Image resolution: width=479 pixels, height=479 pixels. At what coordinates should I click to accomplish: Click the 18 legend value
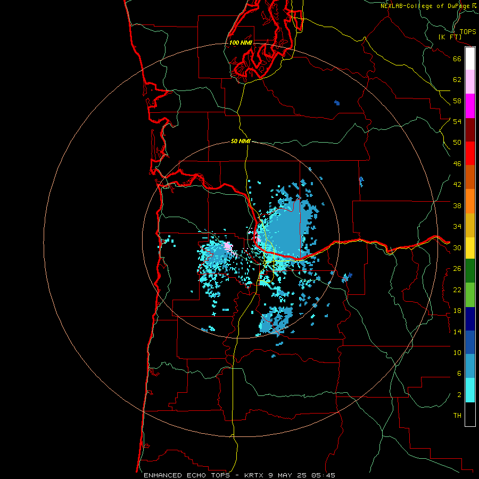457,311
